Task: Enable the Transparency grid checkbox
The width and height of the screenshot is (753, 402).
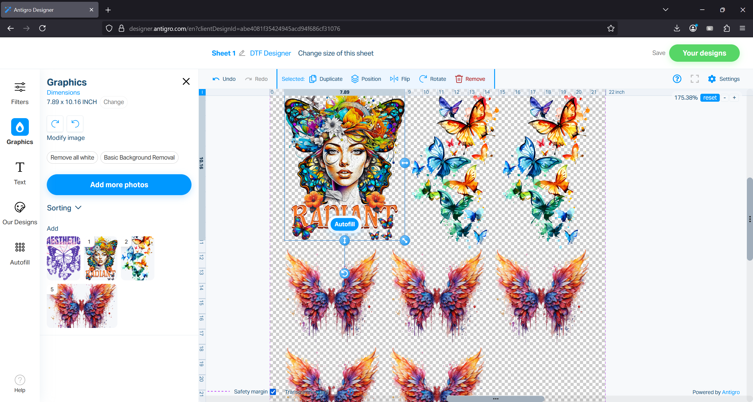Action: click(334, 392)
